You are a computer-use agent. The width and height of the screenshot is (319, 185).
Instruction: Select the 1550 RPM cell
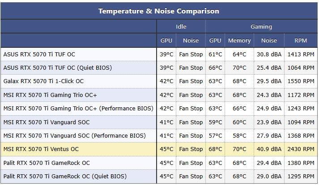click(301, 81)
